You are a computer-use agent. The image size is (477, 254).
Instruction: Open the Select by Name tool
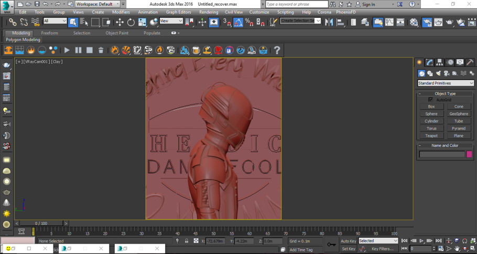point(84,22)
